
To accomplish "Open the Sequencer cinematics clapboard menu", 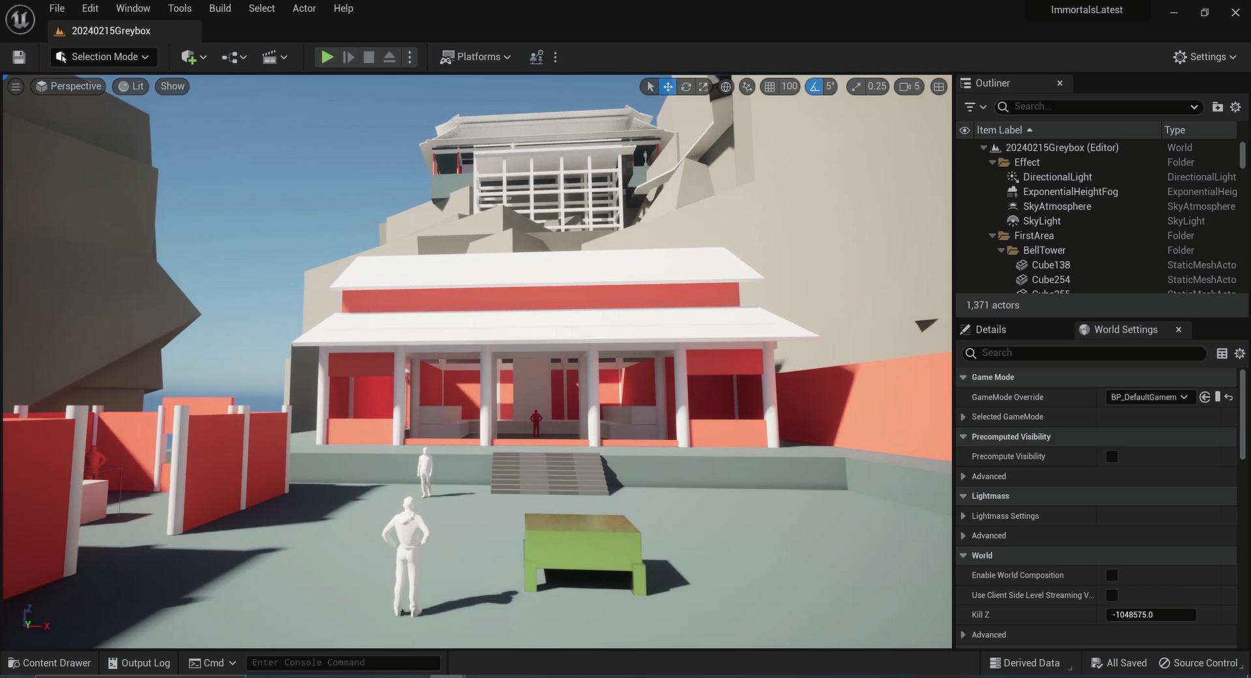I will [274, 57].
